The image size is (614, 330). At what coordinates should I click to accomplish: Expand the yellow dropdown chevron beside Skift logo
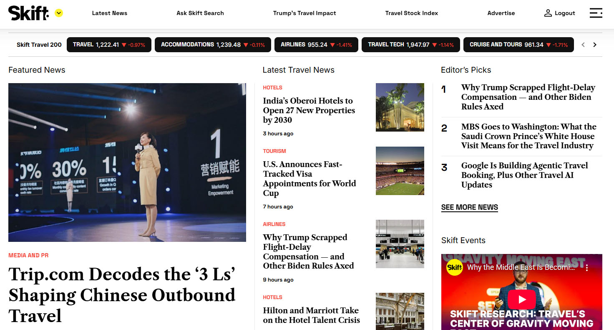coord(59,13)
